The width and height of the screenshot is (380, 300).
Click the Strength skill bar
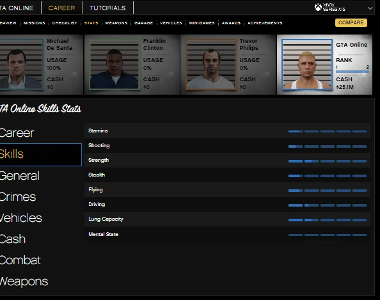pyautogui.click(x=328, y=161)
